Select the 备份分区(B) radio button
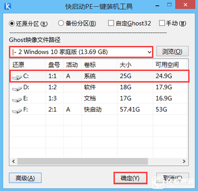The height and width of the screenshot is (191, 198). click(x=61, y=23)
